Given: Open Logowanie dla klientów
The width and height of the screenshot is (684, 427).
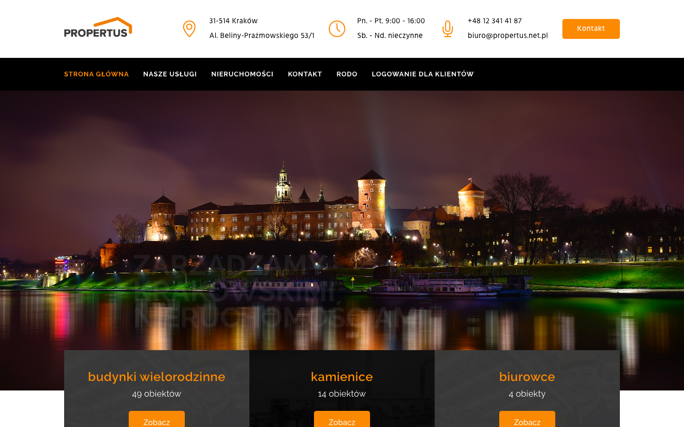Looking at the screenshot, I should (x=423, y=74).
